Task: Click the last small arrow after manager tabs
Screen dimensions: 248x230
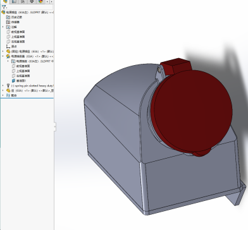Action: coord(51,2)
